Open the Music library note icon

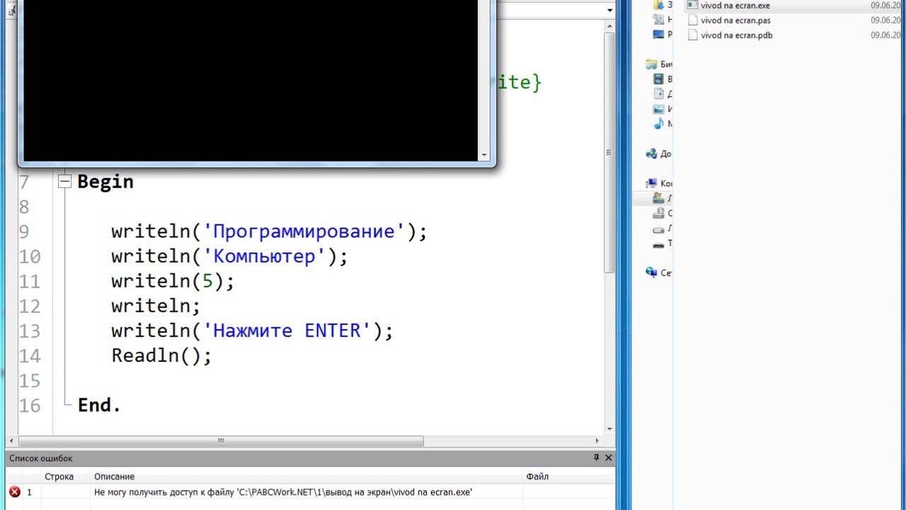pyautogui.click(x=659, y=124)
